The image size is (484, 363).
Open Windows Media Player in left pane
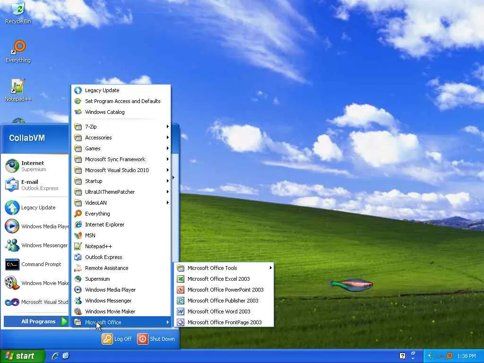36,226
